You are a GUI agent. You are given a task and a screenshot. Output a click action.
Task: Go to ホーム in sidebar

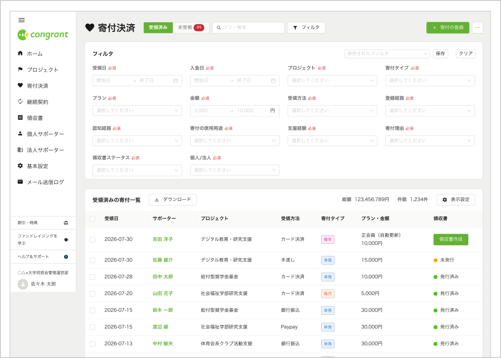pyautogui.click(x=34, y=54)
